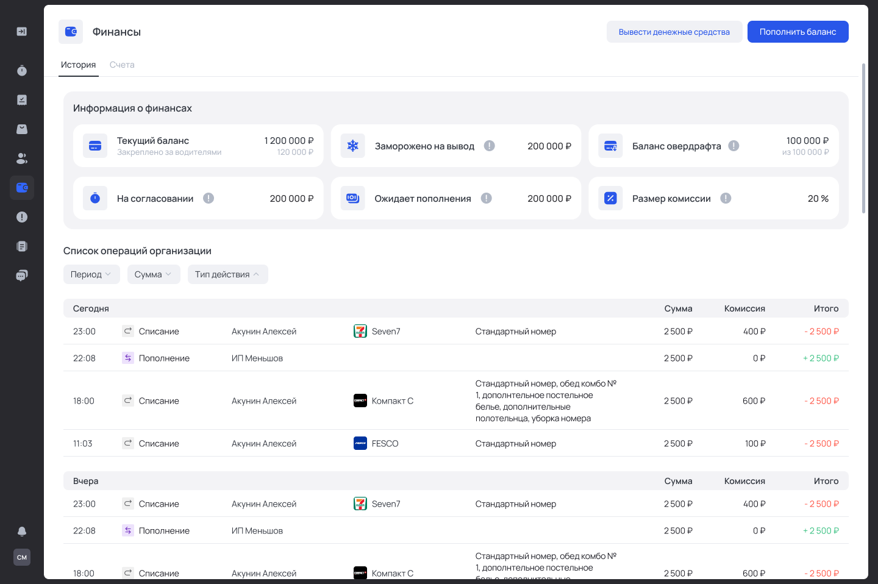The image size is (878, 584).
Task: Show info tooltip for Баланс овердрафта
Action: point(734,146)
